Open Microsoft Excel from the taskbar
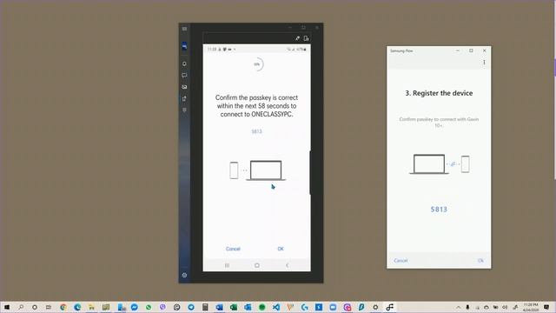556x313 pixels. pos(234,307)
